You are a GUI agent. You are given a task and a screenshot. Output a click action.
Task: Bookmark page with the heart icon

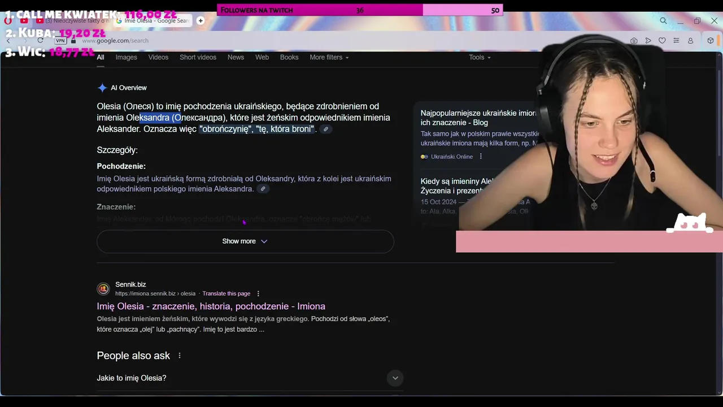click(x=662, y=41)
